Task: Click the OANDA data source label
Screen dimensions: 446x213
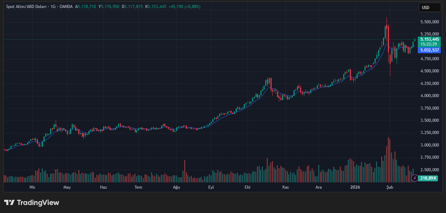Action: (66, 7)
